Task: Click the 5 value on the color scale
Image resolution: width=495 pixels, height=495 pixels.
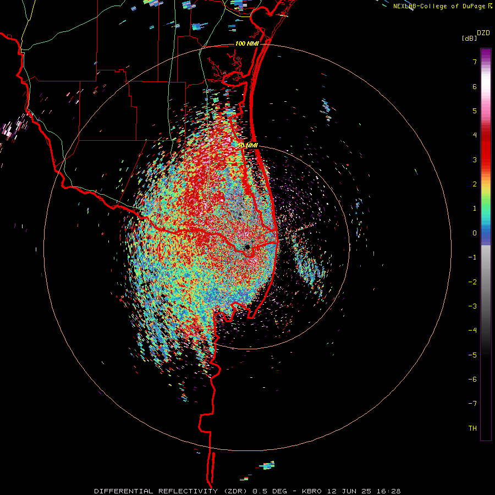Action: point(475,111)
